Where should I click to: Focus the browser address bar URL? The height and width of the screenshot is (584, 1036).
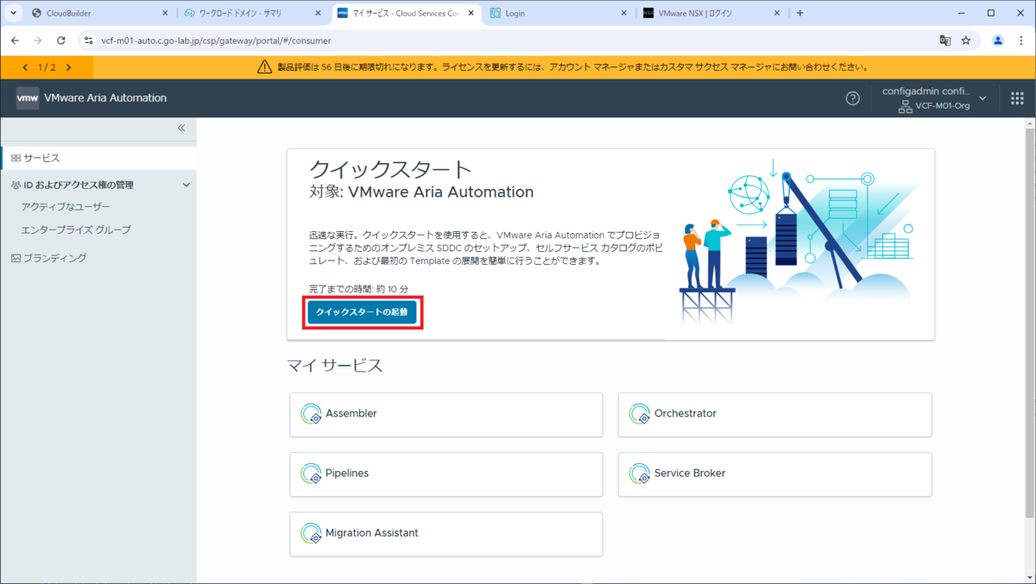pos(217,41)
